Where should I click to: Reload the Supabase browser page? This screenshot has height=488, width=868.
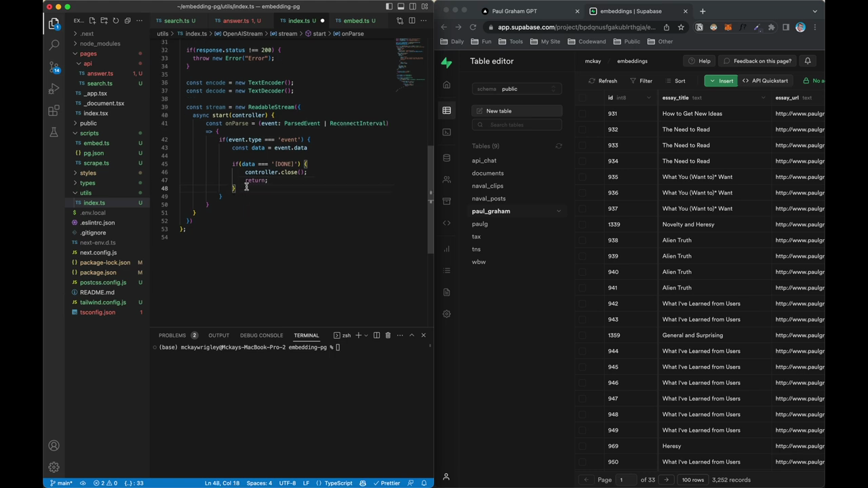click(473, 27)
